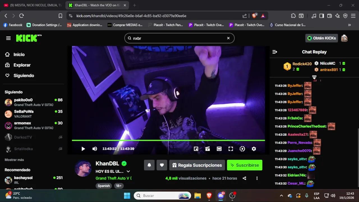Open playback speed control

(242, 149)
